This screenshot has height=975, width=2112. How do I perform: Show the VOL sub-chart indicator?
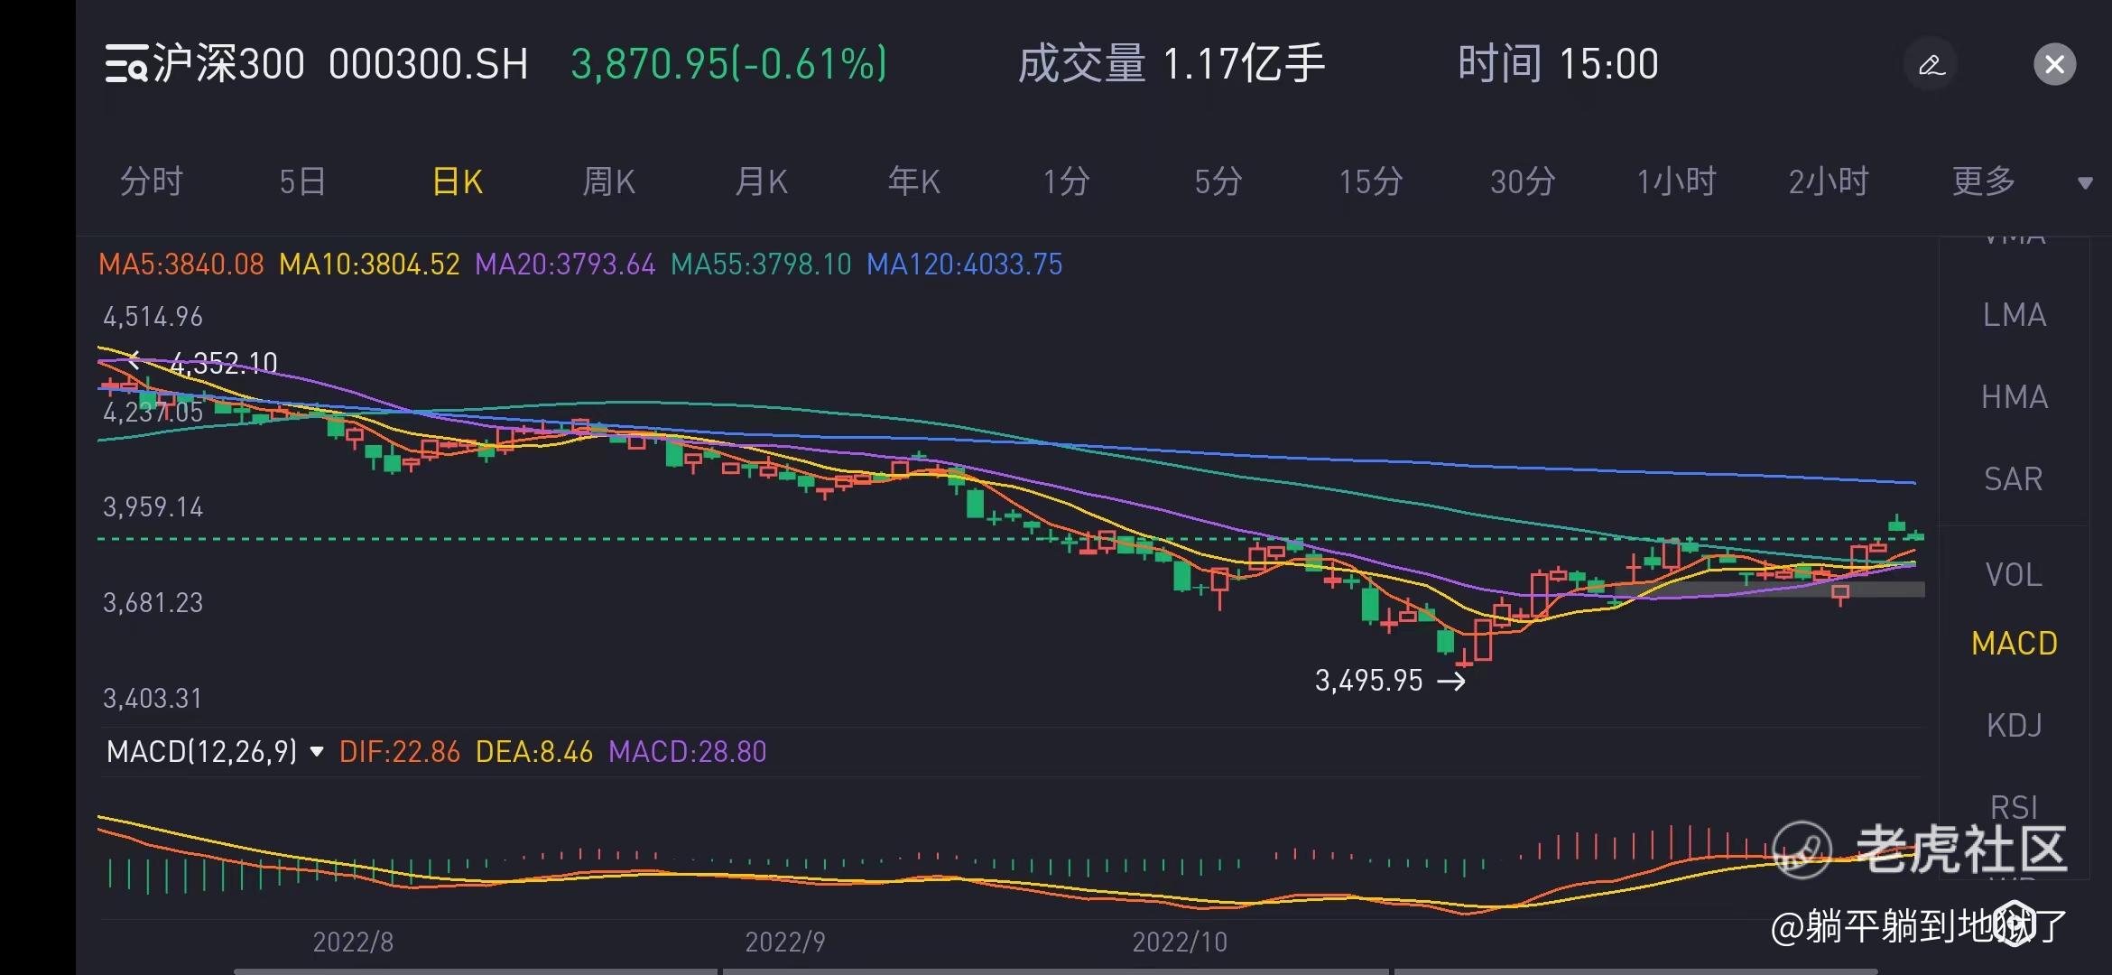click(2014, 575)
